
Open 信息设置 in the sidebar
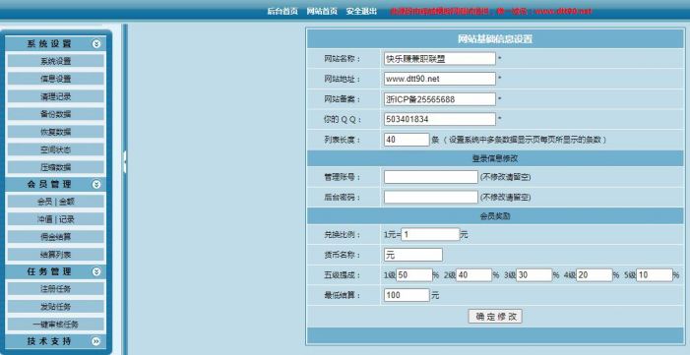[55, 79]
